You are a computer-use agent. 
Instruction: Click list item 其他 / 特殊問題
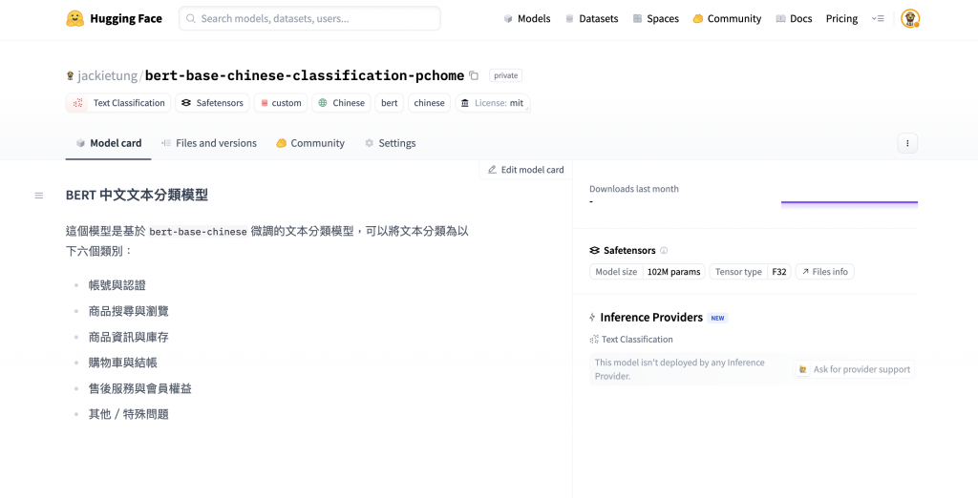tap(129, 414)
